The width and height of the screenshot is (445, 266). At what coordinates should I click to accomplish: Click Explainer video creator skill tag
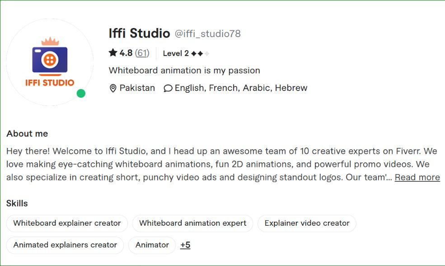click(307, 223)
